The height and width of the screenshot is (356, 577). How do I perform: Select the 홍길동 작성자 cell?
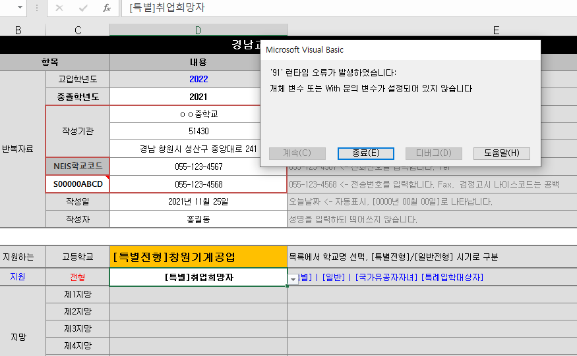[x=198, y=219]
